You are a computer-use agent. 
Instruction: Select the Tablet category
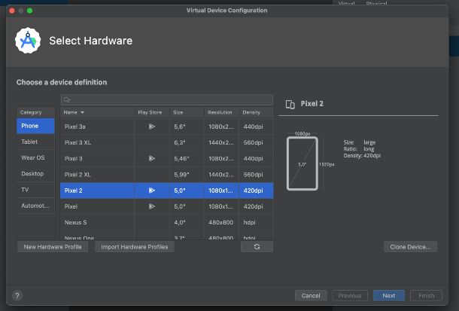(35, 142)
